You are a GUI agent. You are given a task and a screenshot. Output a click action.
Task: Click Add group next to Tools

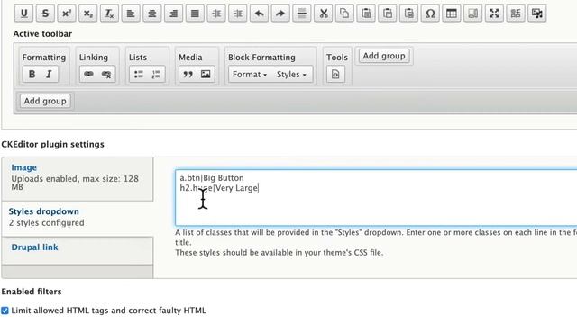384,56
